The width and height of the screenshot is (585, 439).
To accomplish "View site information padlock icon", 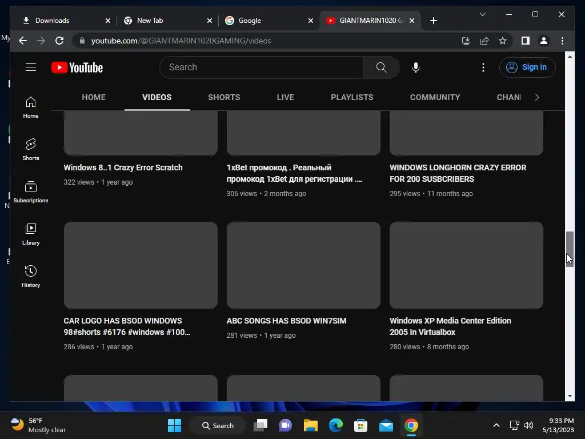I will pos(82,41).
